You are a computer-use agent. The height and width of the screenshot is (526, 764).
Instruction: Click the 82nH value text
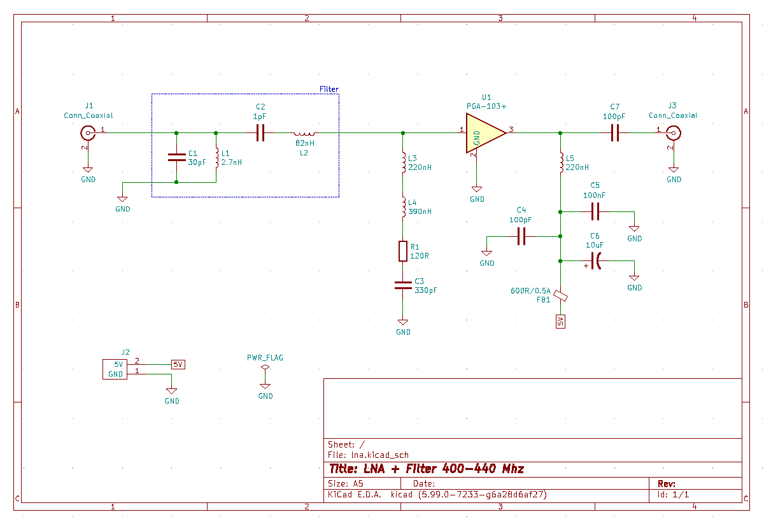tap(305, 143)
